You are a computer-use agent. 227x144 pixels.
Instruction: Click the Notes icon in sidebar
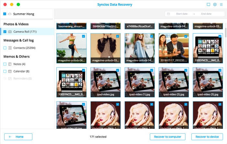point(10,64)
